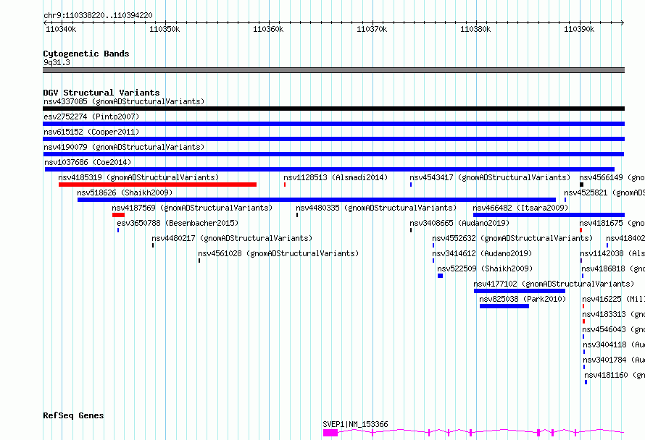This screenshot has width=645, height=440.
Task: Open the nsv4543417 variant label
Action: (x=490, y=177)
